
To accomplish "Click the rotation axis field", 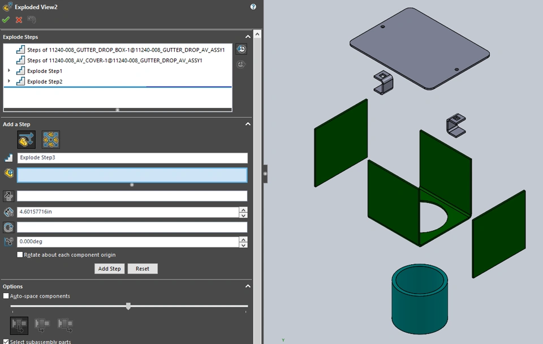I will [132, 227].
